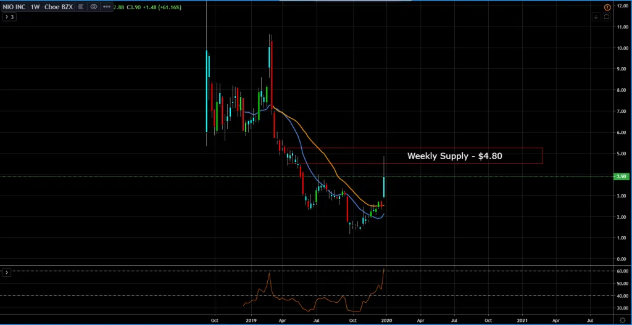Select the Weekly Supply - $4.80 text label
This screenshot has height=325, width=632.
(x=455, y=156)
